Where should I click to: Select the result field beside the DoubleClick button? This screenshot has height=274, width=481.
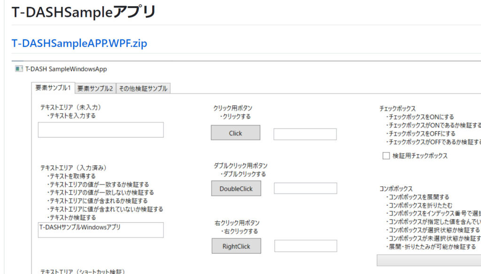[305, 189]
